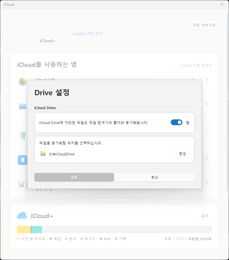Cancel Drive settings with the 취소 button
The image size is (229, 260).
coord(155,177)
